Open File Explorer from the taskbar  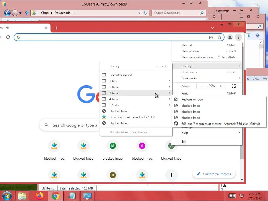22,196
